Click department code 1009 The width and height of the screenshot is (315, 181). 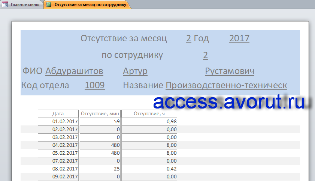(95, 85)
